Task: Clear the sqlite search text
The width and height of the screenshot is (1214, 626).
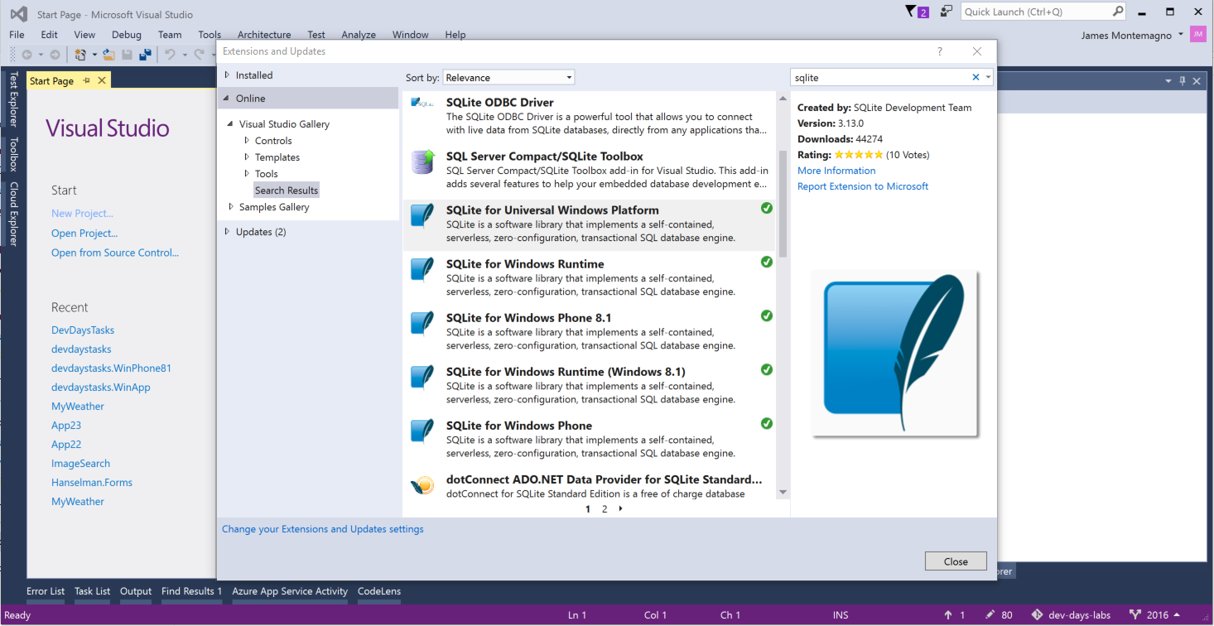Action: pyautogui.click(x=976, y=77)
